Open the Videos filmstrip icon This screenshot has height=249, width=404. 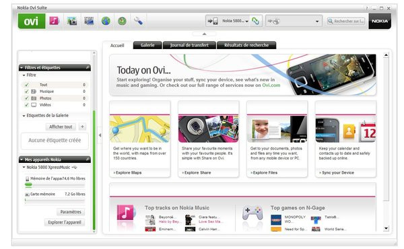tap(89, 21)
